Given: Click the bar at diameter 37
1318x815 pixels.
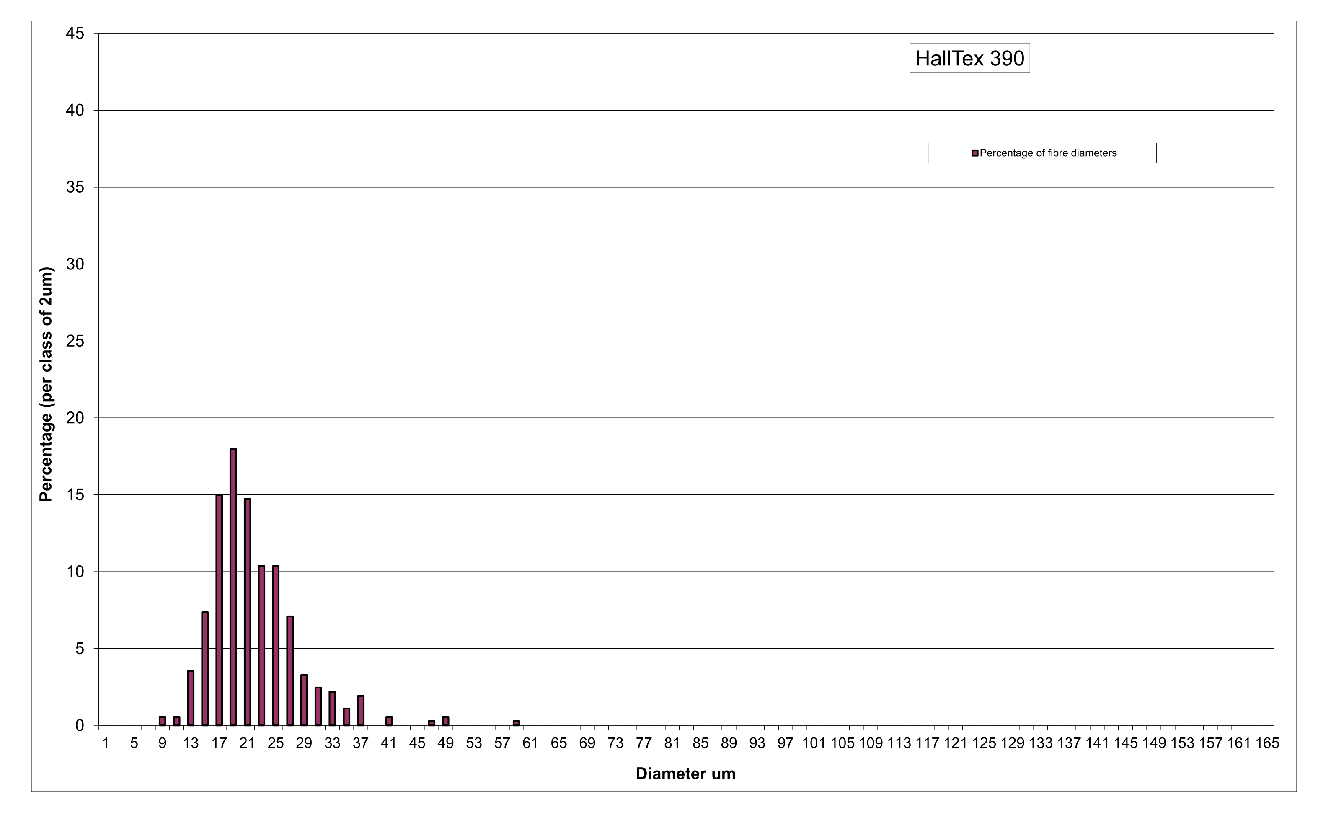Looking at the screenshot, I should 360,710.
